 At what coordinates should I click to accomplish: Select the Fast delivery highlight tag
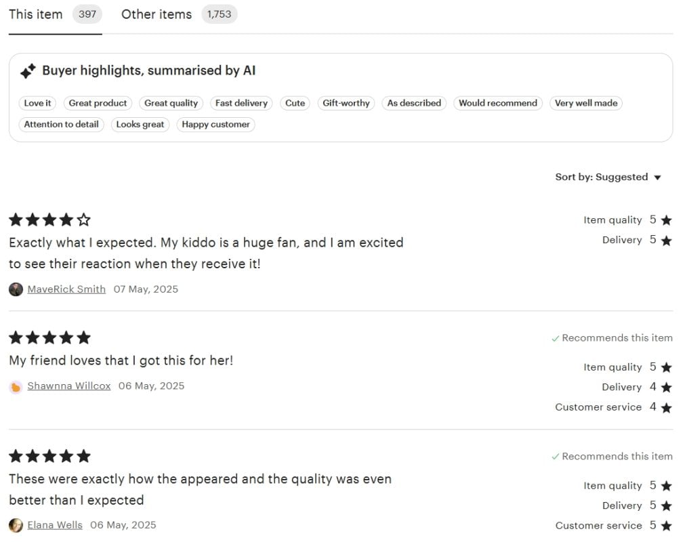[241, 103]
